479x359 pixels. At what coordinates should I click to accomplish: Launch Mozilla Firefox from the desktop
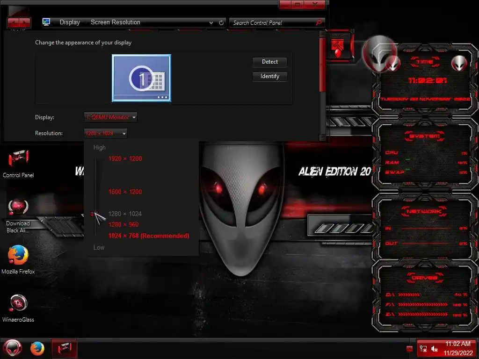18,260
